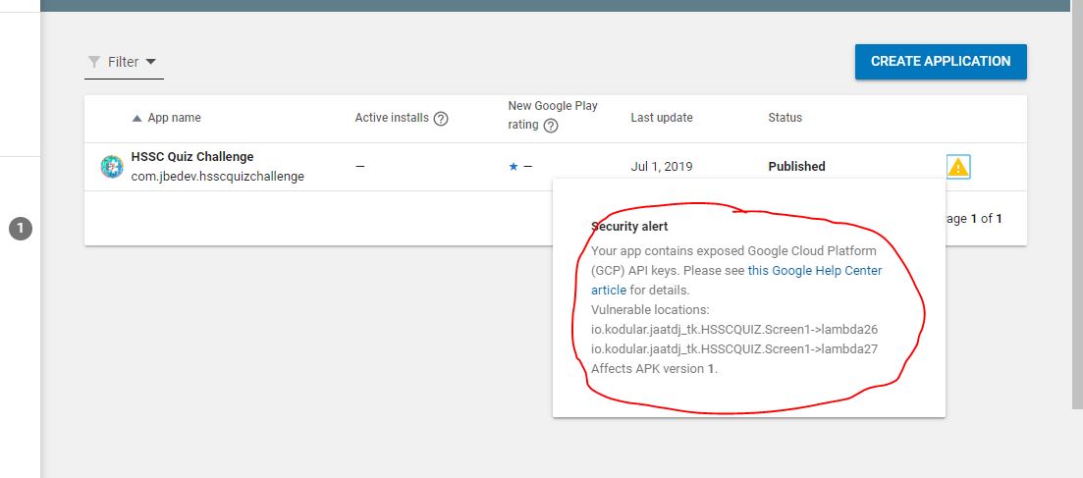Click the Published status text

click(796, 167)
